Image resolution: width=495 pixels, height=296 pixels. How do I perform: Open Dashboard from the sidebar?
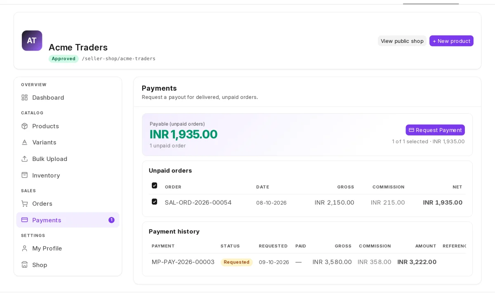click(68, 98)
